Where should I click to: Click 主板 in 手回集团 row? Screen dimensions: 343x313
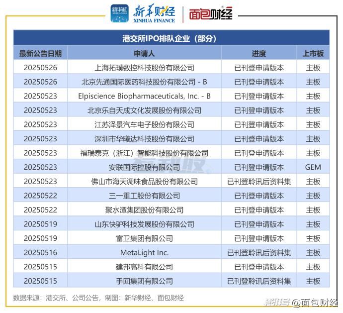click(313, 281)
